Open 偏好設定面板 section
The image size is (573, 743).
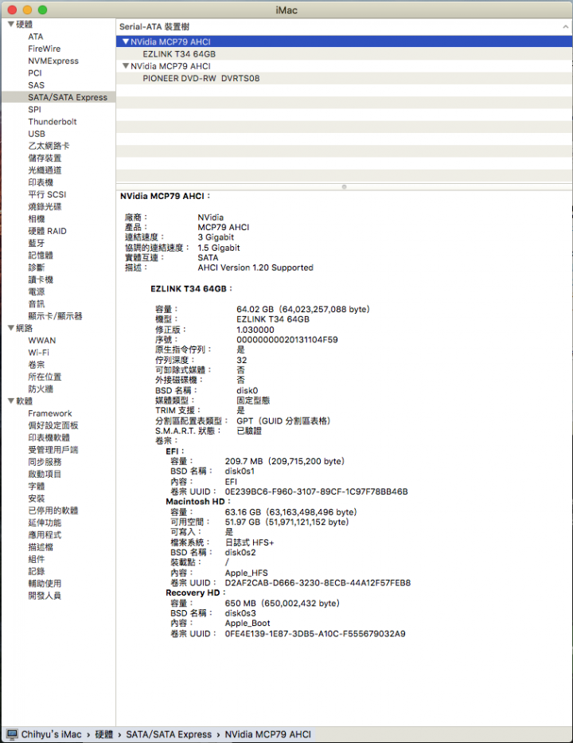[53, 425]
